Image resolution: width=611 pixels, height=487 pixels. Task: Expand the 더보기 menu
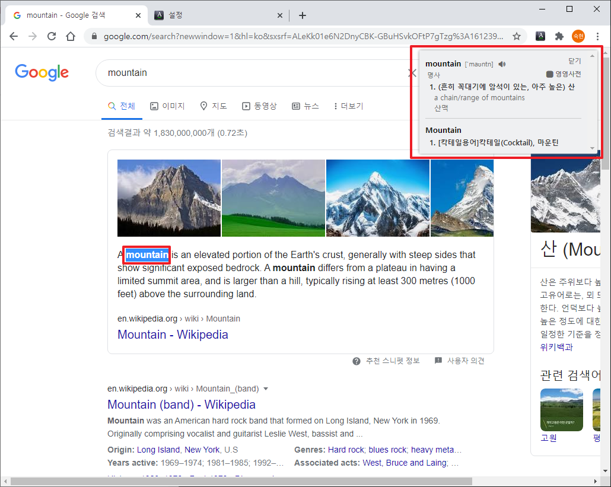(x=348, y=106)
